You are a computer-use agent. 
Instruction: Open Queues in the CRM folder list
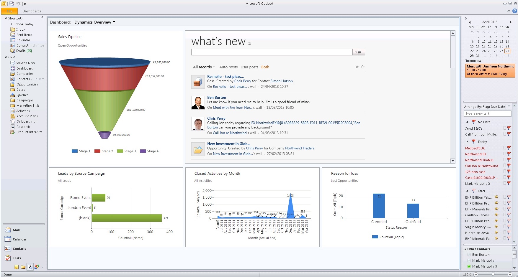tap(22, 95)
